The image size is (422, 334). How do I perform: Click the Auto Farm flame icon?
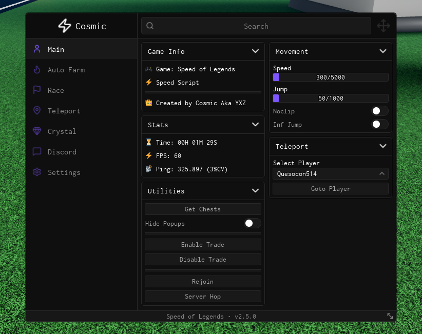[37, 70]
